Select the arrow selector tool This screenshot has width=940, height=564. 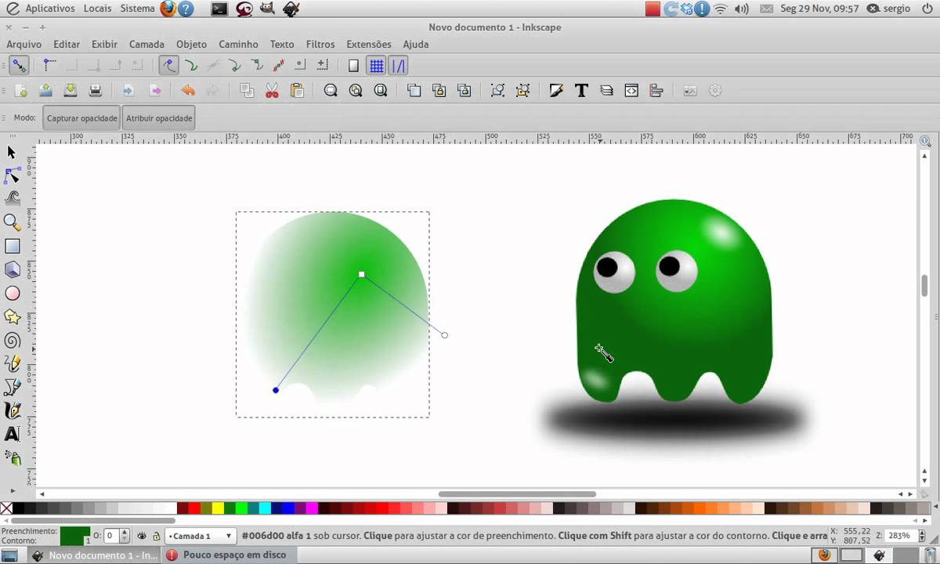tap(12, 152)
